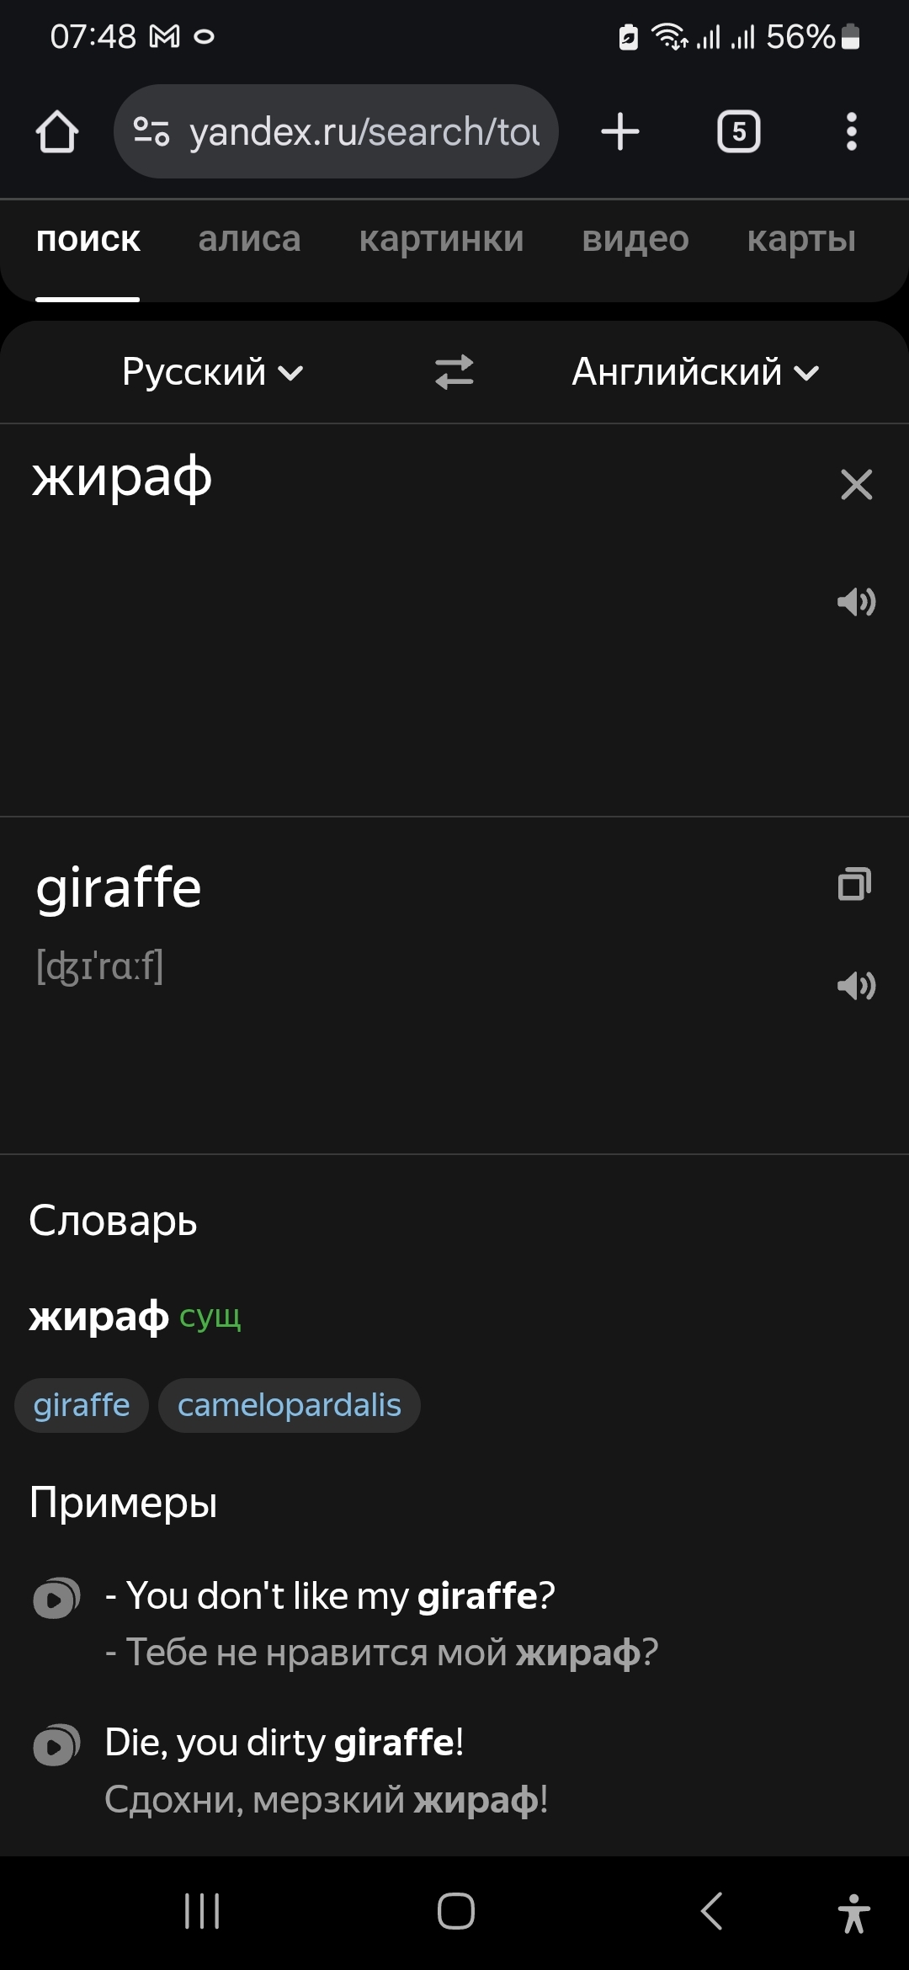Open the видео tab
Image resolution: width=909 pixels, height=1970 pixels.
(x=635, y=240)
